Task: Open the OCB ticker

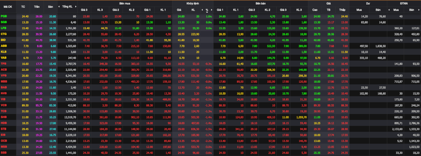Action: (4, 140)
